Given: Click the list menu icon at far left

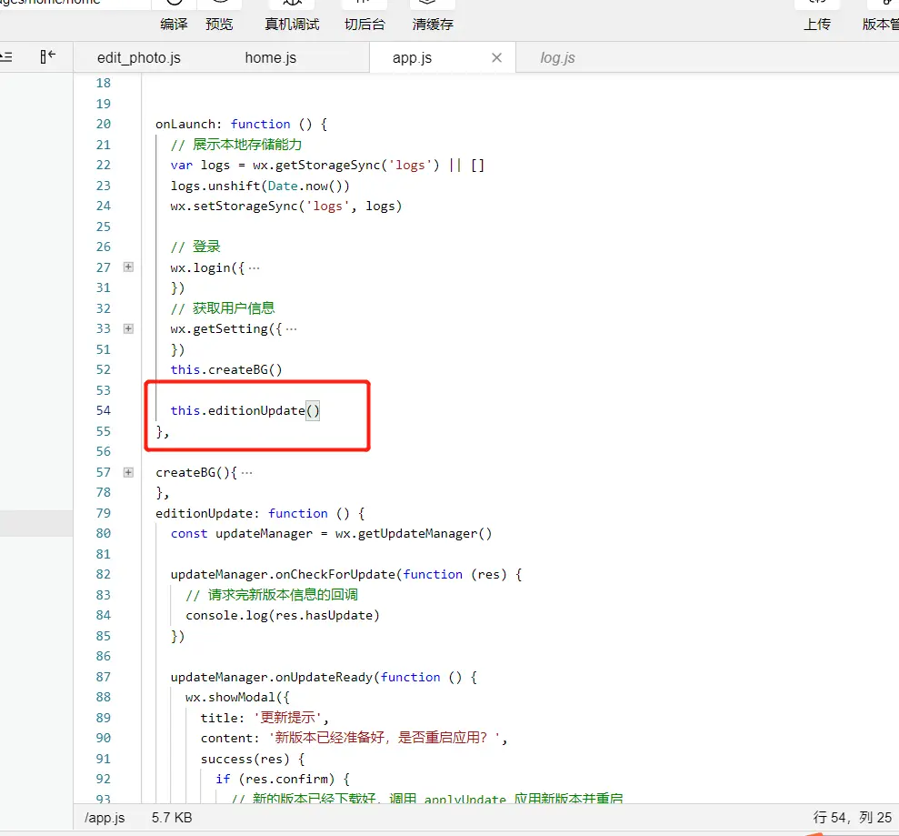Looking at the screenshot, I should pyautogui.click(x=5, y=56).
